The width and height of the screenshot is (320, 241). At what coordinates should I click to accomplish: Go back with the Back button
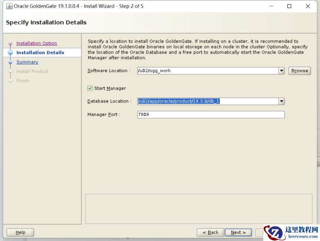tap(211, 232)
